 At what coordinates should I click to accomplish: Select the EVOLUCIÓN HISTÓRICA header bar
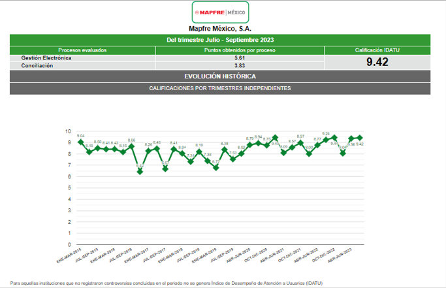(220, 76)
